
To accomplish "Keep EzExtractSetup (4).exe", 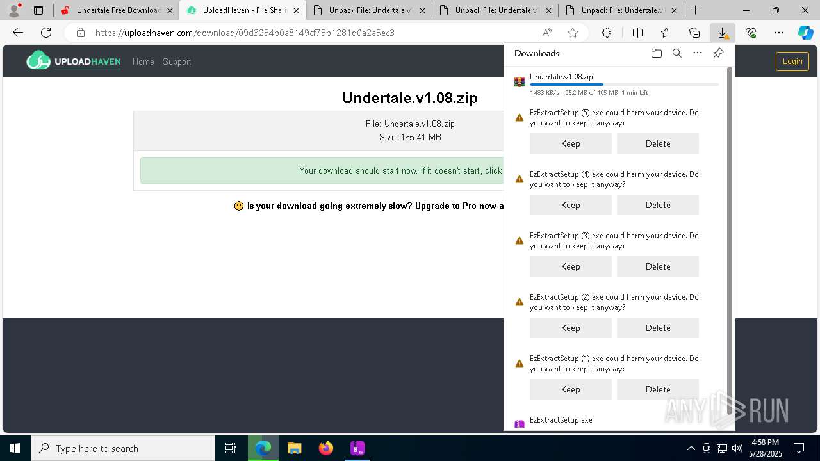I will [571, 205].
